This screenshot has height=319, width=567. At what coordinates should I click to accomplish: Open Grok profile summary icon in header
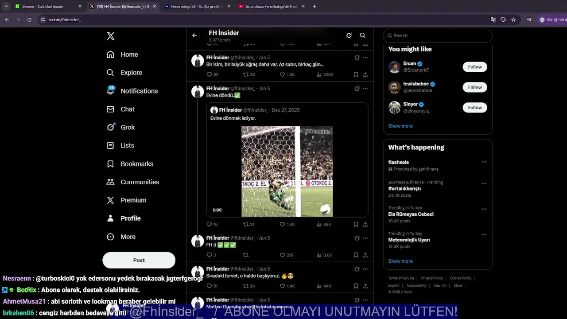coord(349,35)
